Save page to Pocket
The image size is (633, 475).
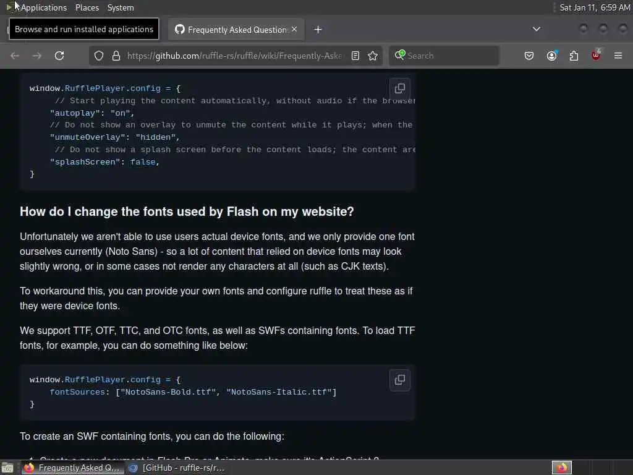click(x=529, y=56)
